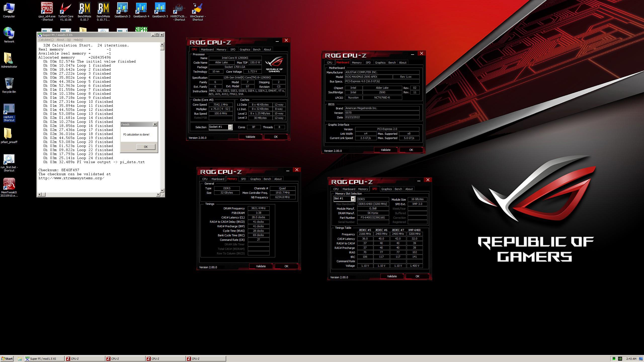Open the BenchMate 0.10.7 I... icon
Screen dimensions: 644x362
(103, 12)
